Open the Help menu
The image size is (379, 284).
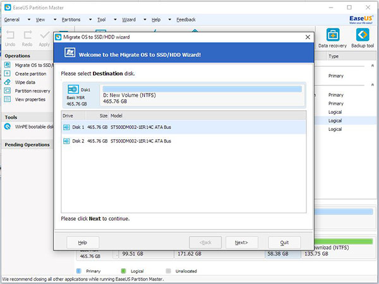156,20
